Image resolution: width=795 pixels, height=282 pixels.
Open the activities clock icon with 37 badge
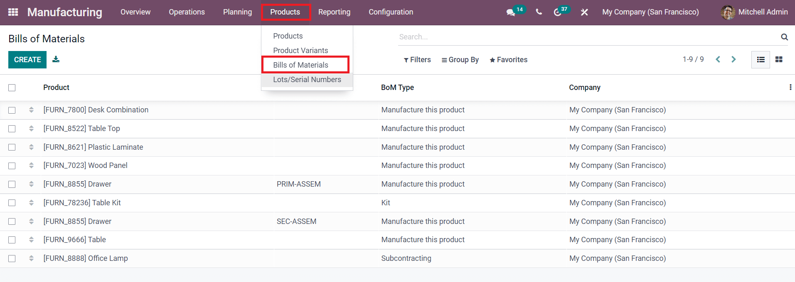click(x=557, y=12)
